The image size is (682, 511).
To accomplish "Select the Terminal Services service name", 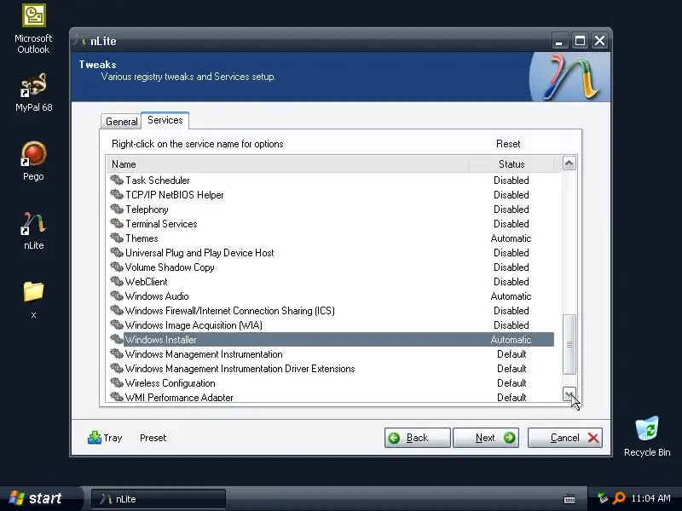I will 161,224.
